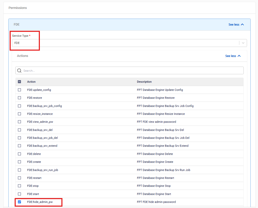Viewport: 258px width, 208px height.
Task: Open the Service Type dropdown arrow
Action: tap(243, 43)
